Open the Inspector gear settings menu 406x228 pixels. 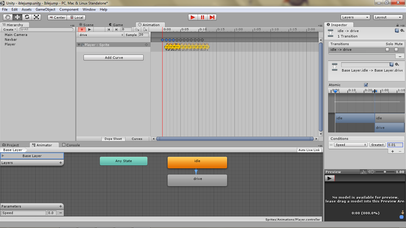tap(402, 31)
